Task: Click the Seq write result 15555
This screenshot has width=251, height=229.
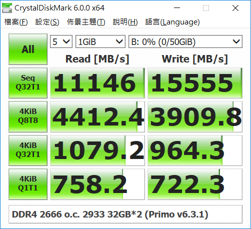Action: click(195, 83)
